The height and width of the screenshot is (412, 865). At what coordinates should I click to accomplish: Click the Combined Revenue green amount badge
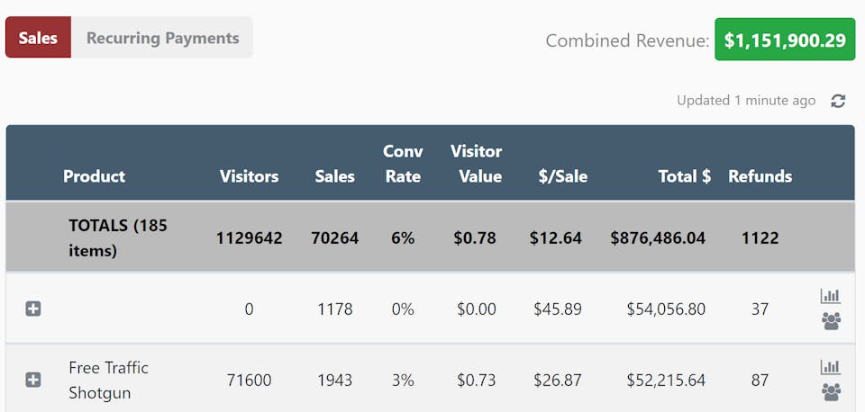(785, 40)
